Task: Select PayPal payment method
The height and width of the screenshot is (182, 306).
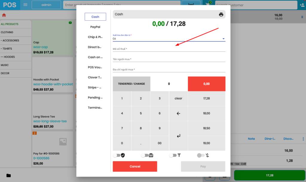Action: [x=95, y=27]
